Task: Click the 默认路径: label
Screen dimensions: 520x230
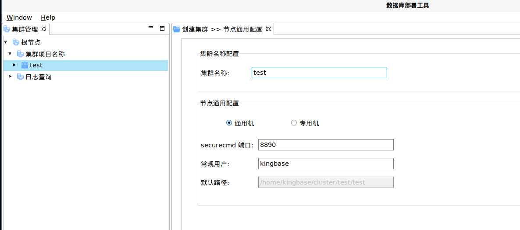Action: click(x=215, y=183)
